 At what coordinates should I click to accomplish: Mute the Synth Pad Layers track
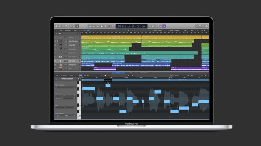65,41
